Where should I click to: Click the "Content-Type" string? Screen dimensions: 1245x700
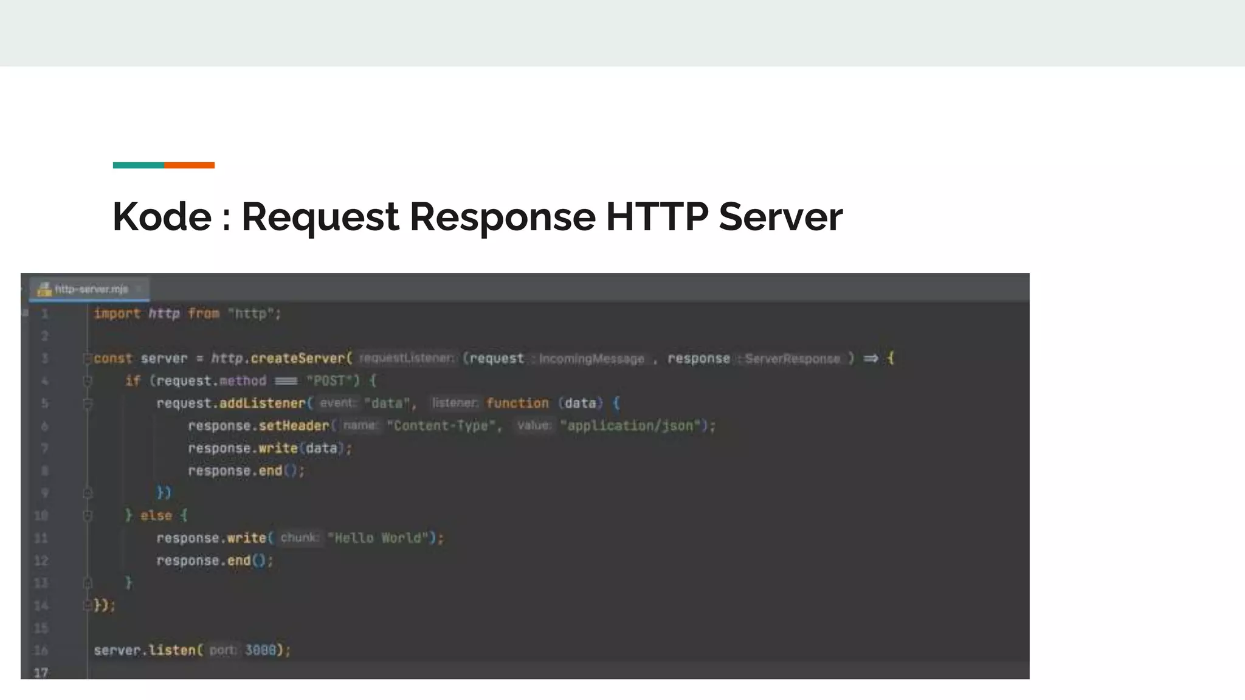click(442, 426)
